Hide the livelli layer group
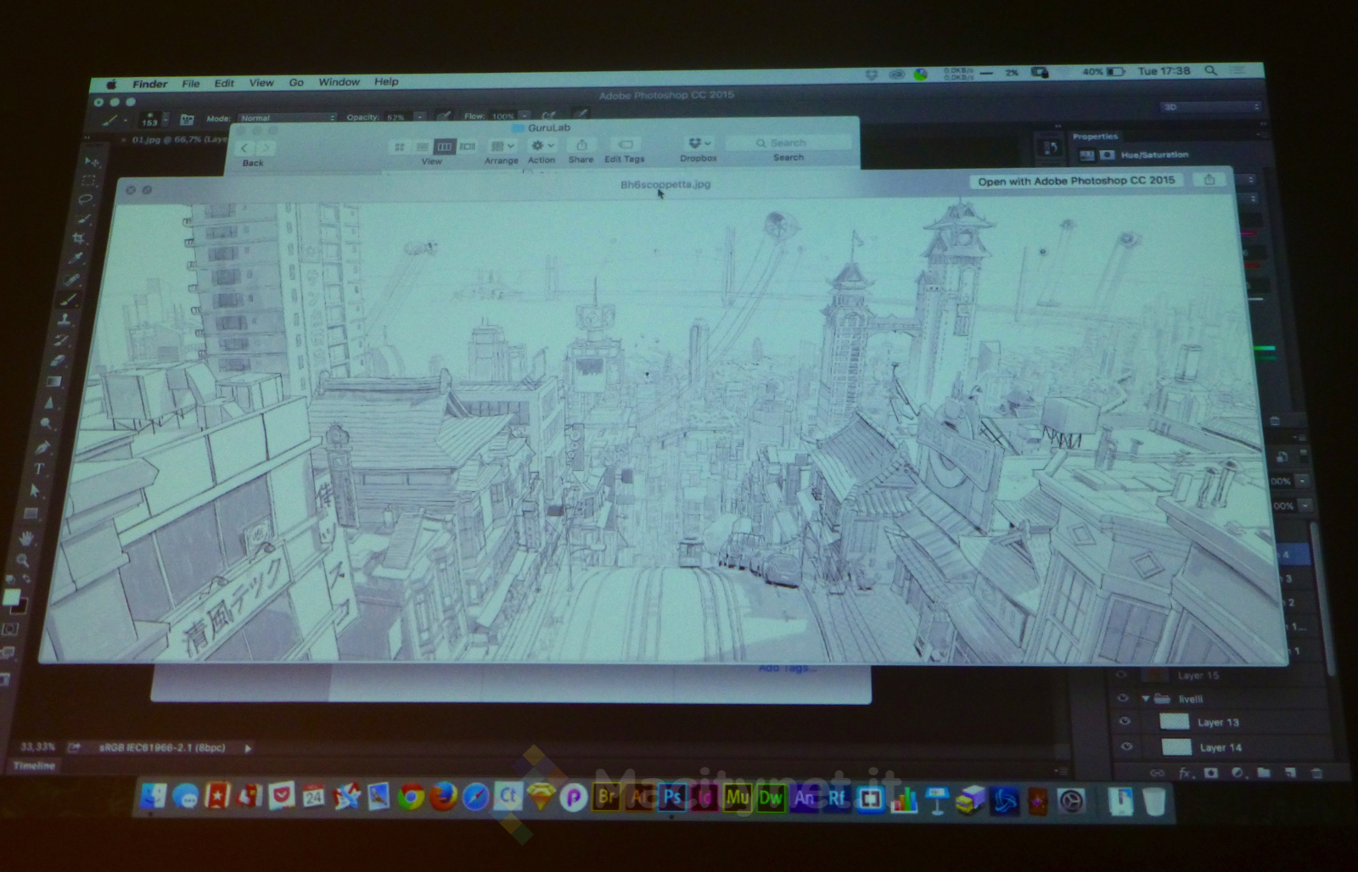The image size is (1358, 872). click(1124, 698)
